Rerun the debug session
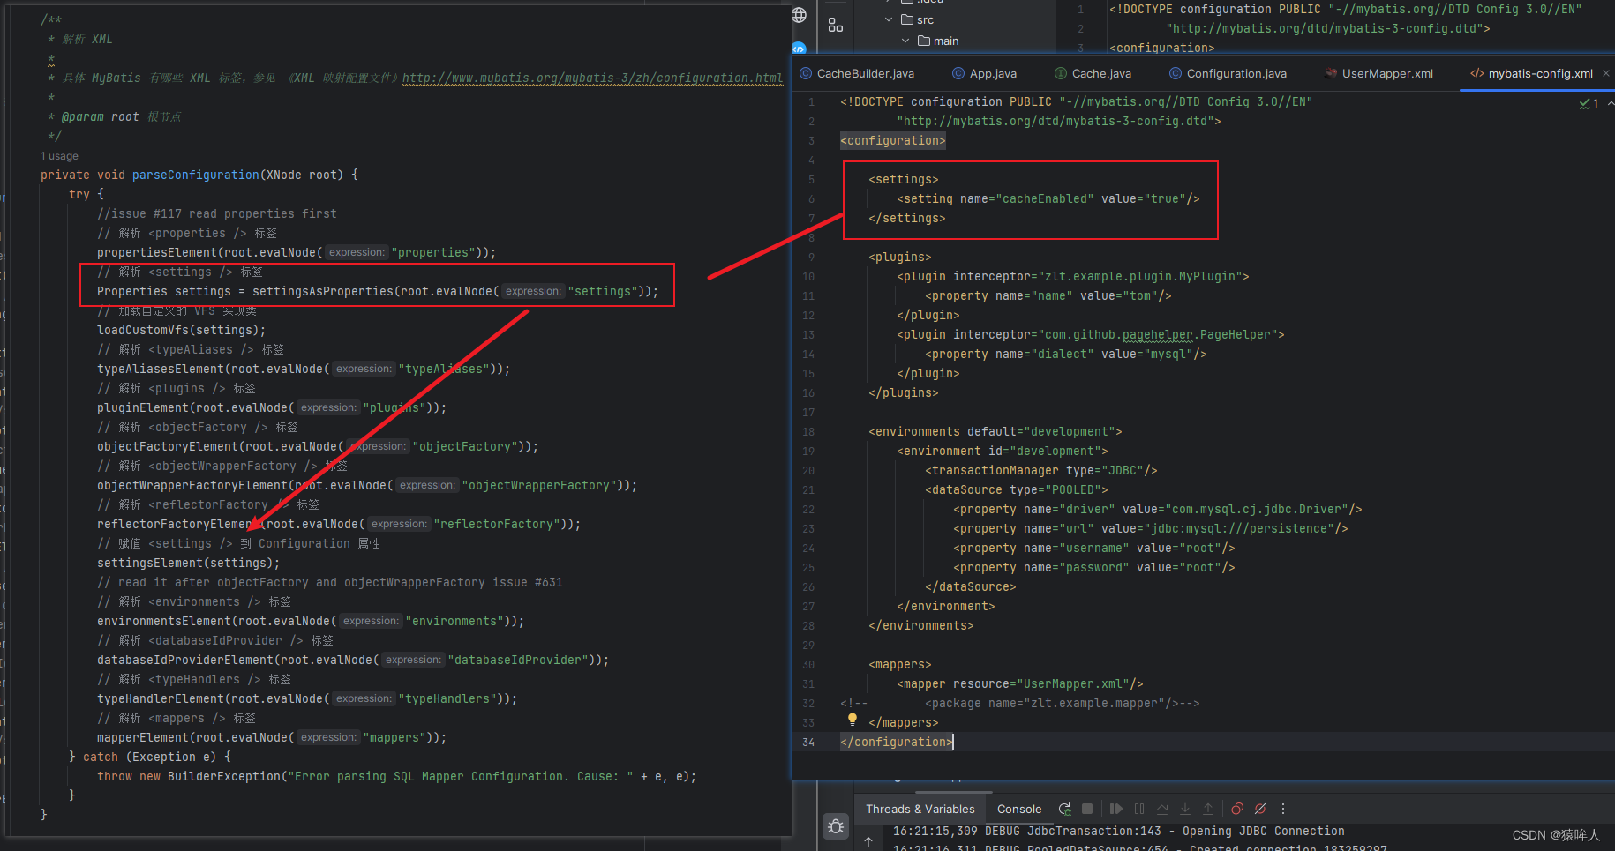Image resolution: width=1615 pixels, height=851 pixels. (1064, 809)
